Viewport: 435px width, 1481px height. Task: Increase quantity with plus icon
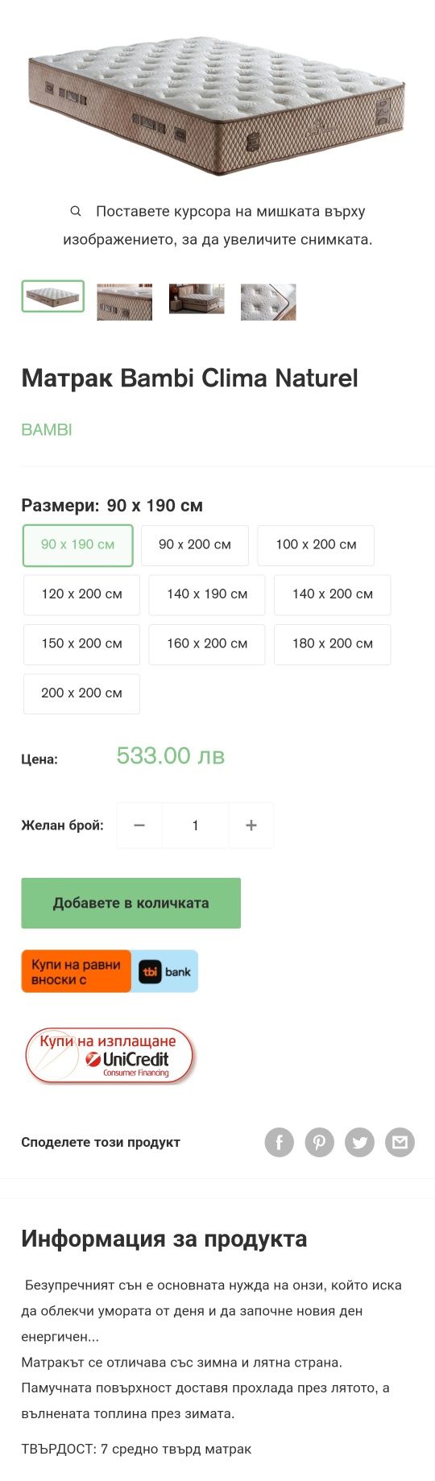[251, 825]
